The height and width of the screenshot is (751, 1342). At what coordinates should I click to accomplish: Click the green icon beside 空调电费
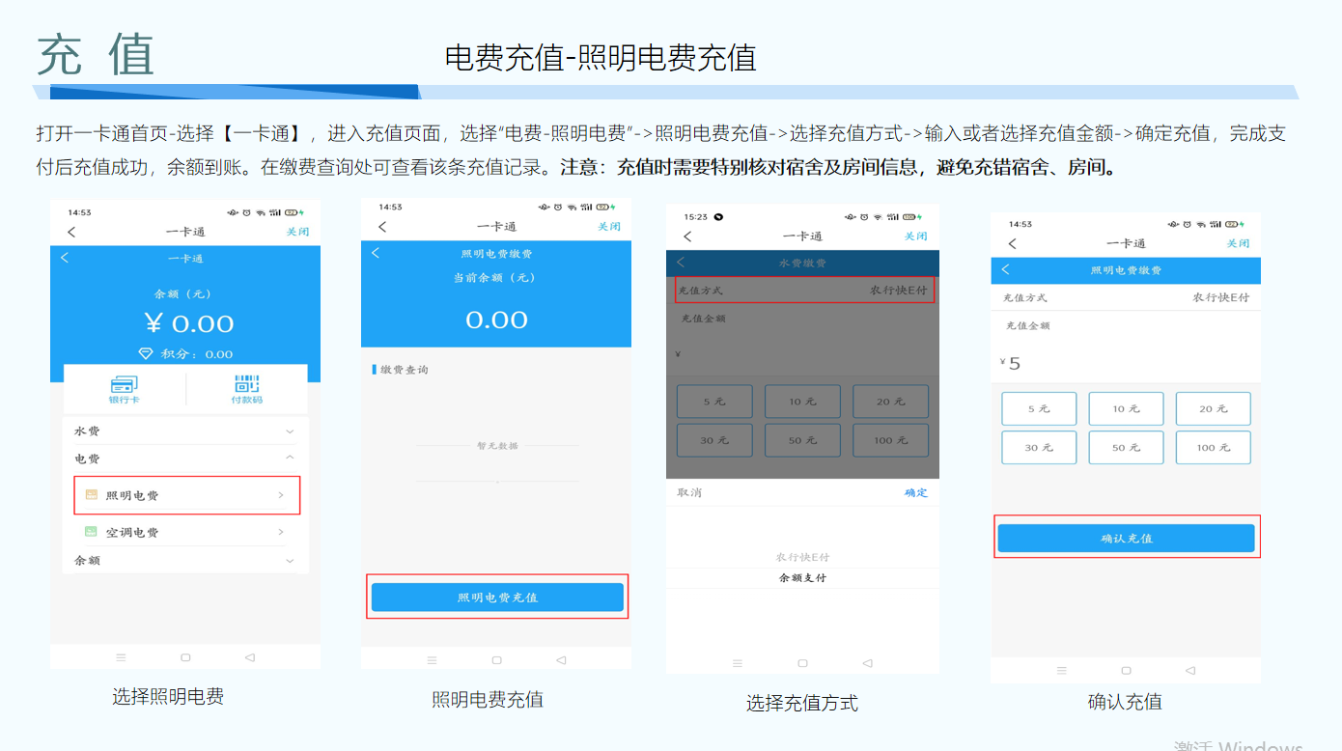[92, 532]
